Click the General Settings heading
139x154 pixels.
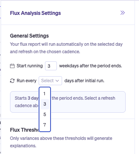(29, 36)
